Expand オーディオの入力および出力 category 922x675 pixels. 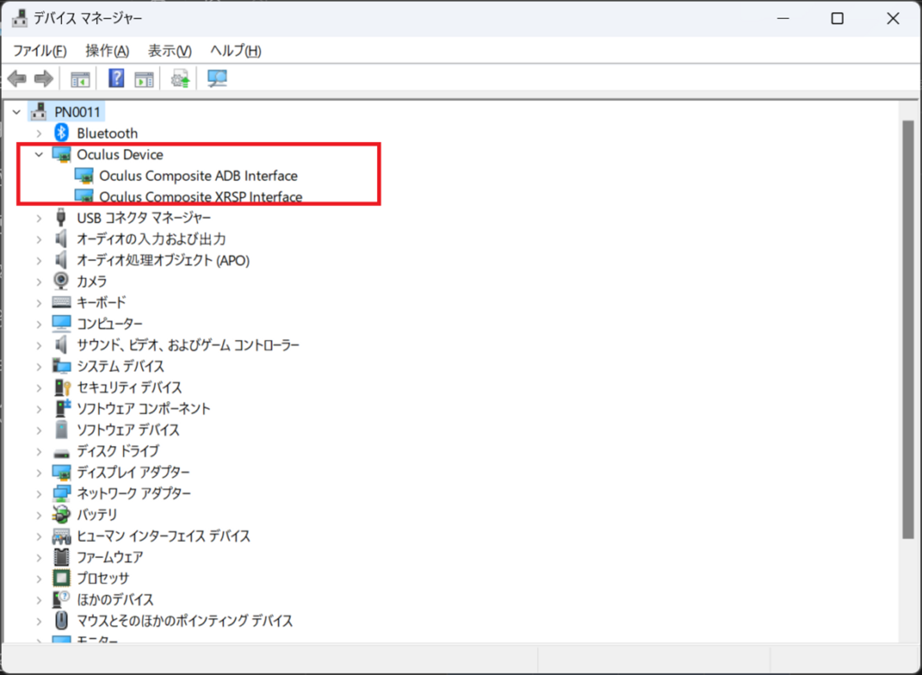pos(39,239)
